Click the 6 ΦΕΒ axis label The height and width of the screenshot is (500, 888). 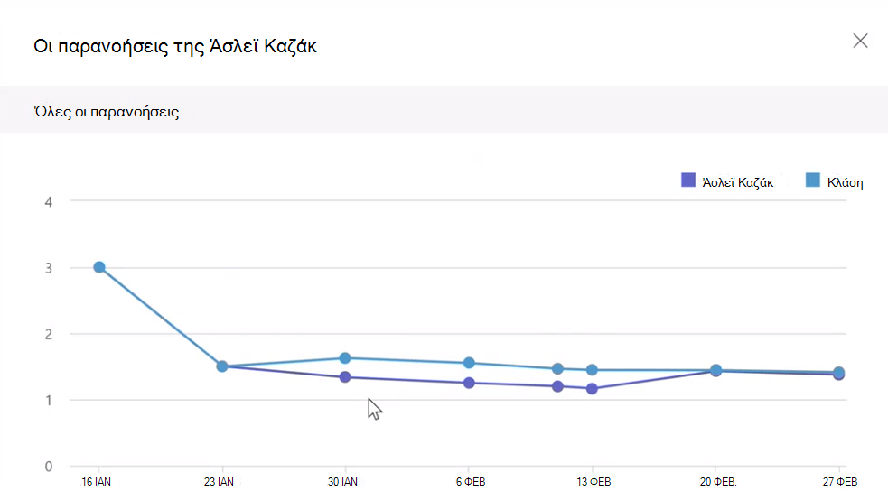pyautogui.click(x=471, y=482)
